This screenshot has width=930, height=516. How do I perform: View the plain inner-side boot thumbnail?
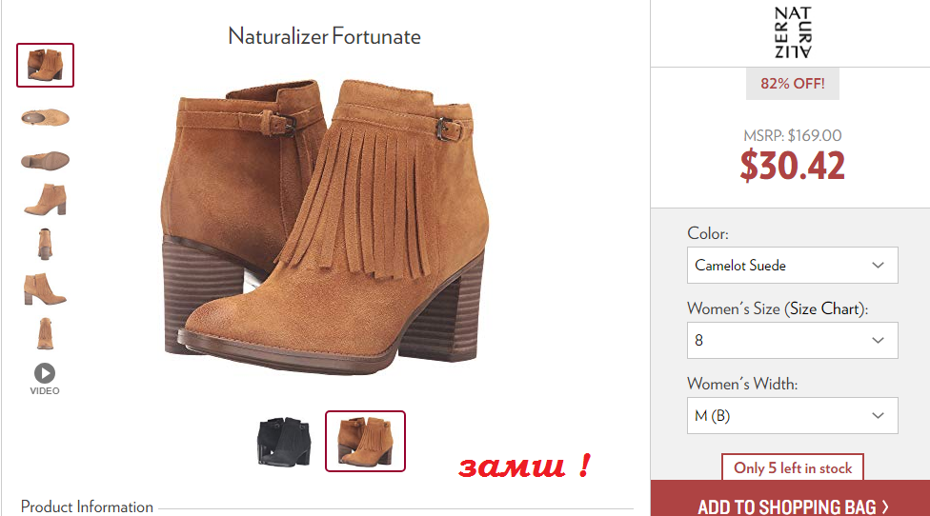click(x=45, y=289)
